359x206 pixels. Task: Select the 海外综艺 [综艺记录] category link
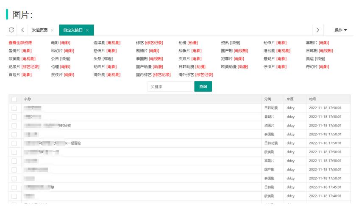click(195, 75)
